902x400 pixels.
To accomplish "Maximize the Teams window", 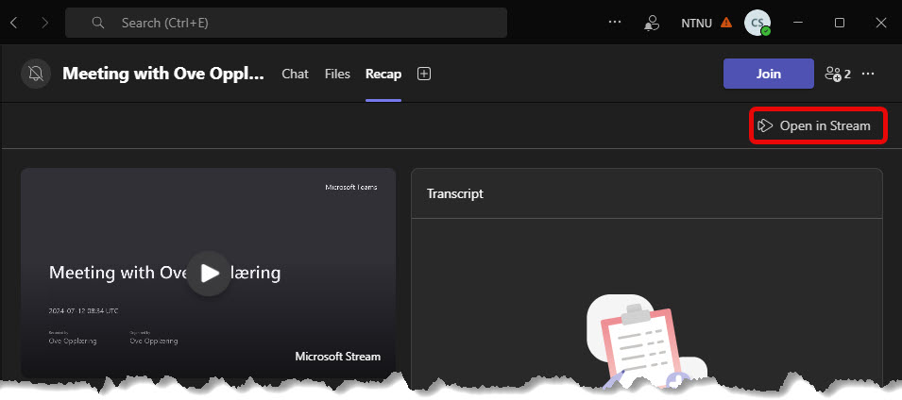I will [x=840, y=23].
